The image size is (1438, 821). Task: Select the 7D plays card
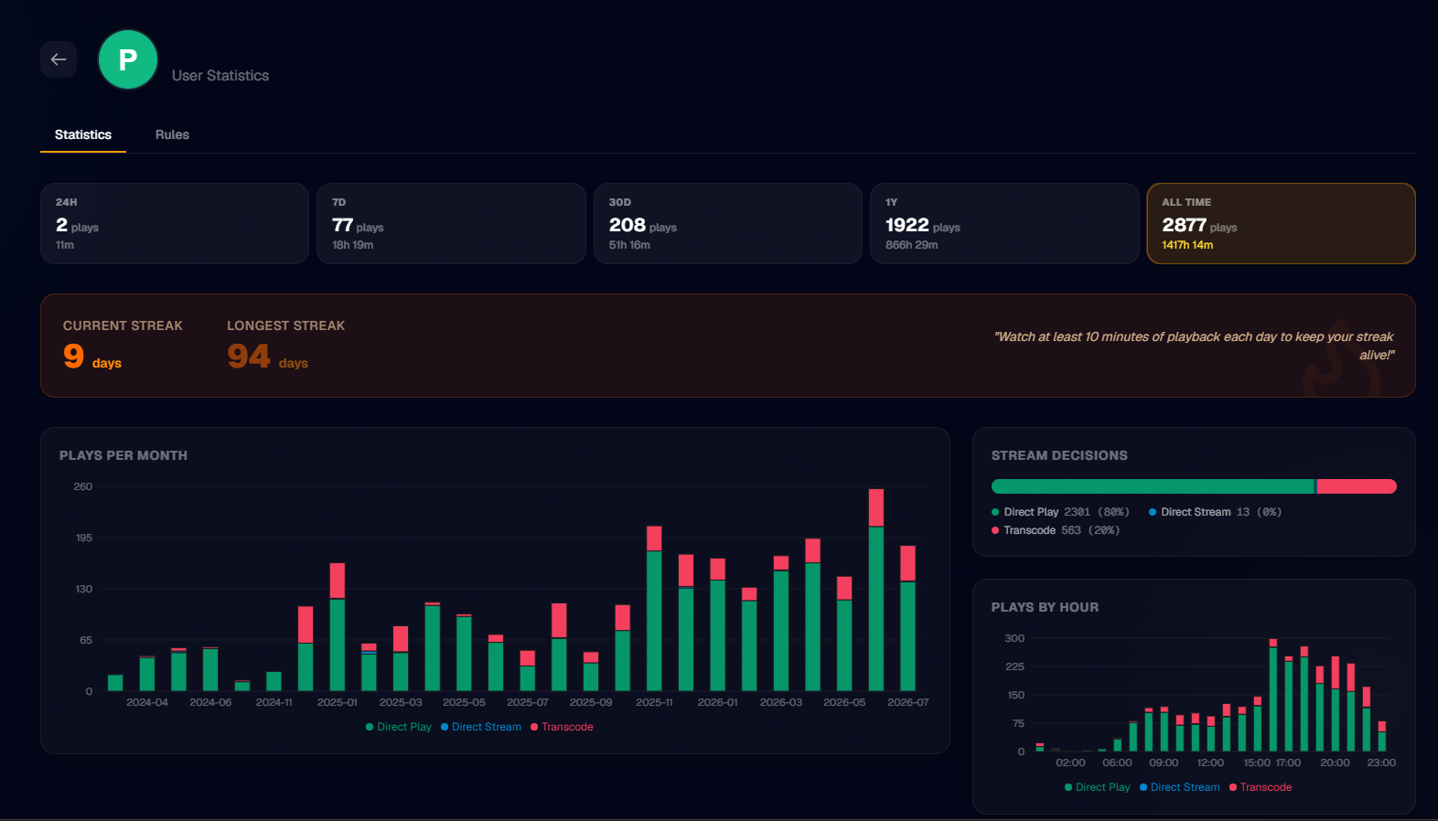coord(451,223)
